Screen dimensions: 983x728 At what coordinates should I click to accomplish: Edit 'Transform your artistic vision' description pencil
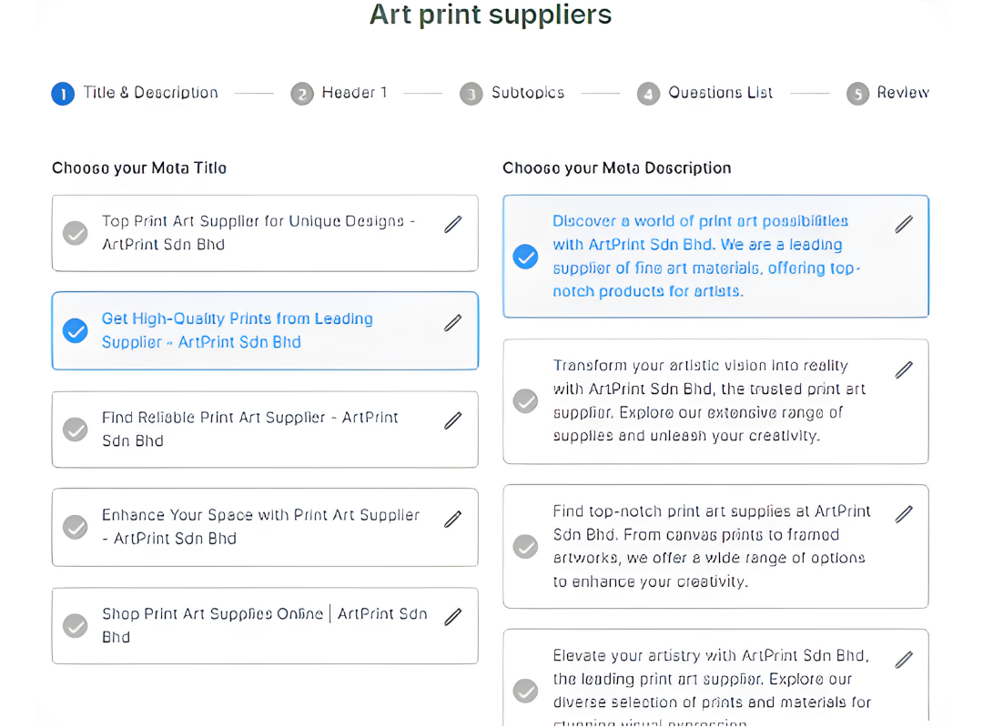(x=904, y=370)
